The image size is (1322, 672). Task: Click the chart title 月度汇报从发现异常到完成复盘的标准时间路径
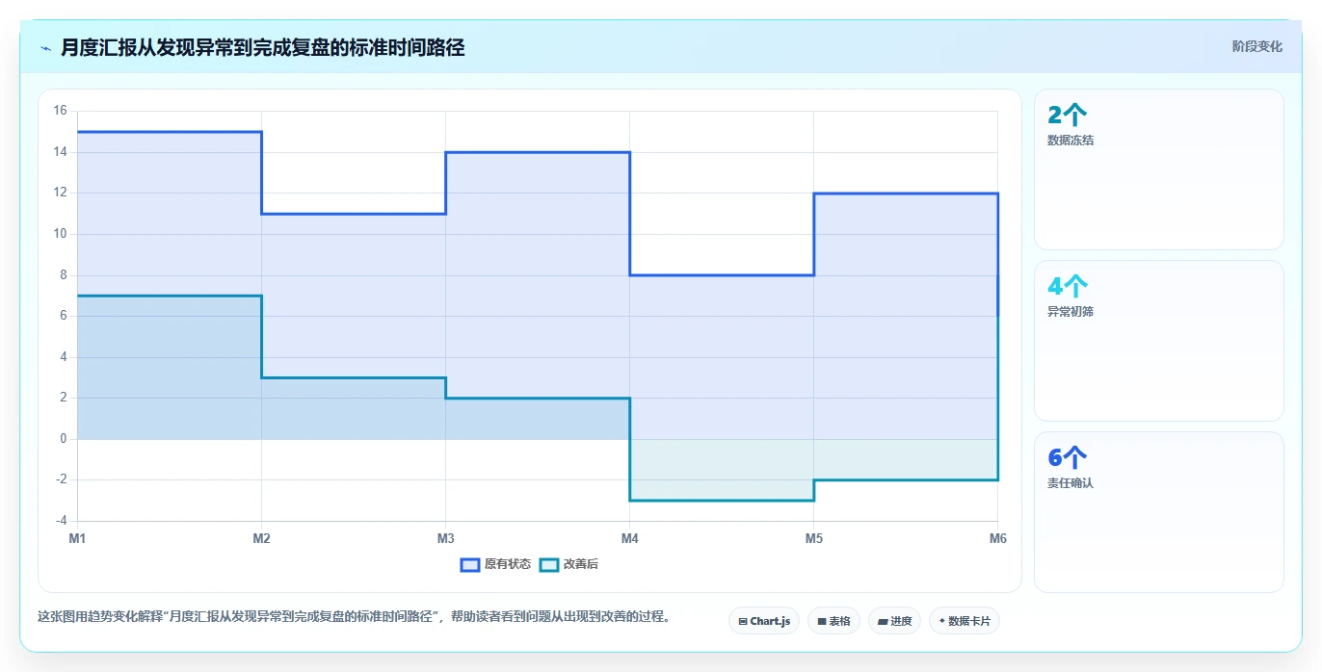[262, 47]
